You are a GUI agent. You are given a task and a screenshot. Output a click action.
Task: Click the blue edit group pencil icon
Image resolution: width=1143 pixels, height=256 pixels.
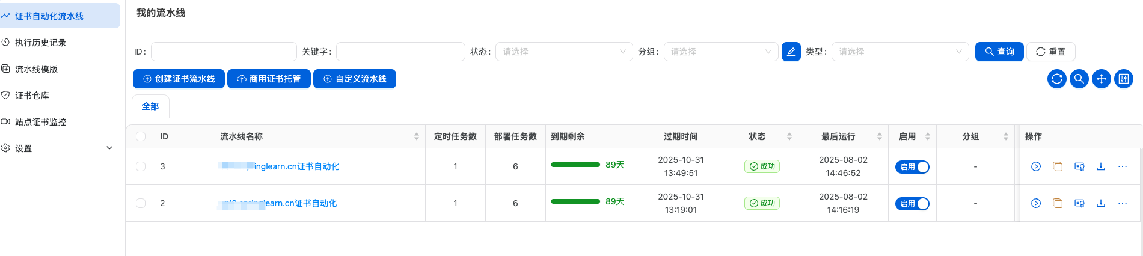791,52
